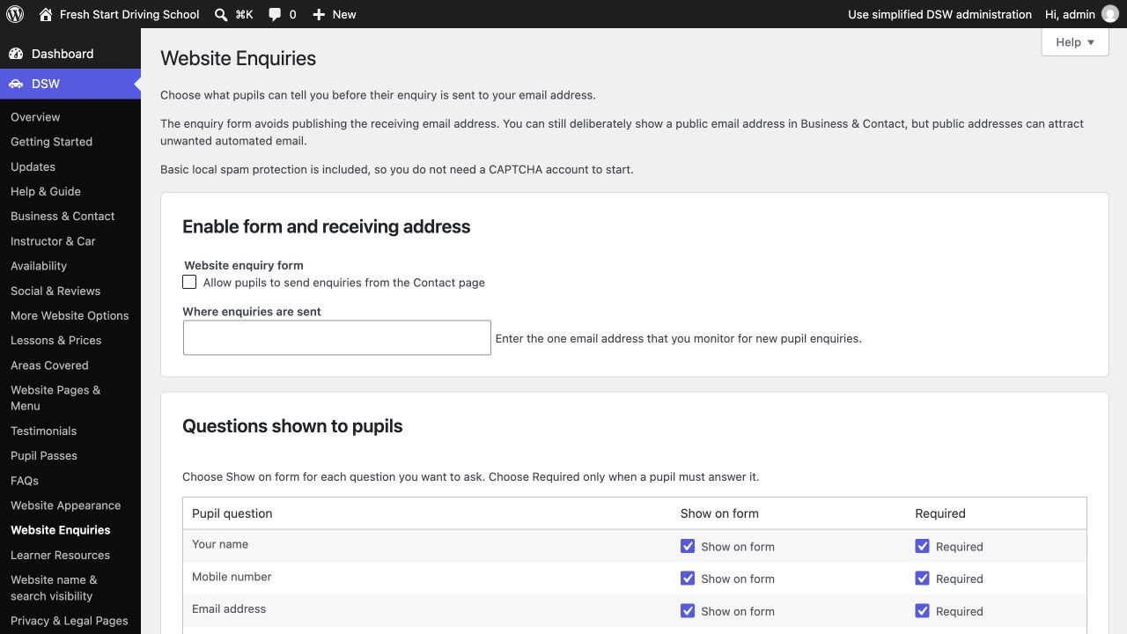
Task: Uncheck Required for Your name
Action: click(x=922, y=546)
